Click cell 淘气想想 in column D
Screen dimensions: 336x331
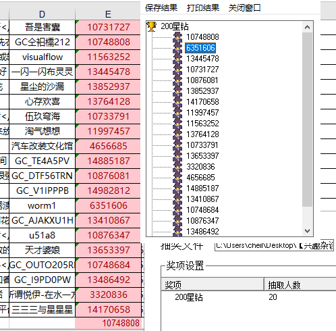[42, 131]
